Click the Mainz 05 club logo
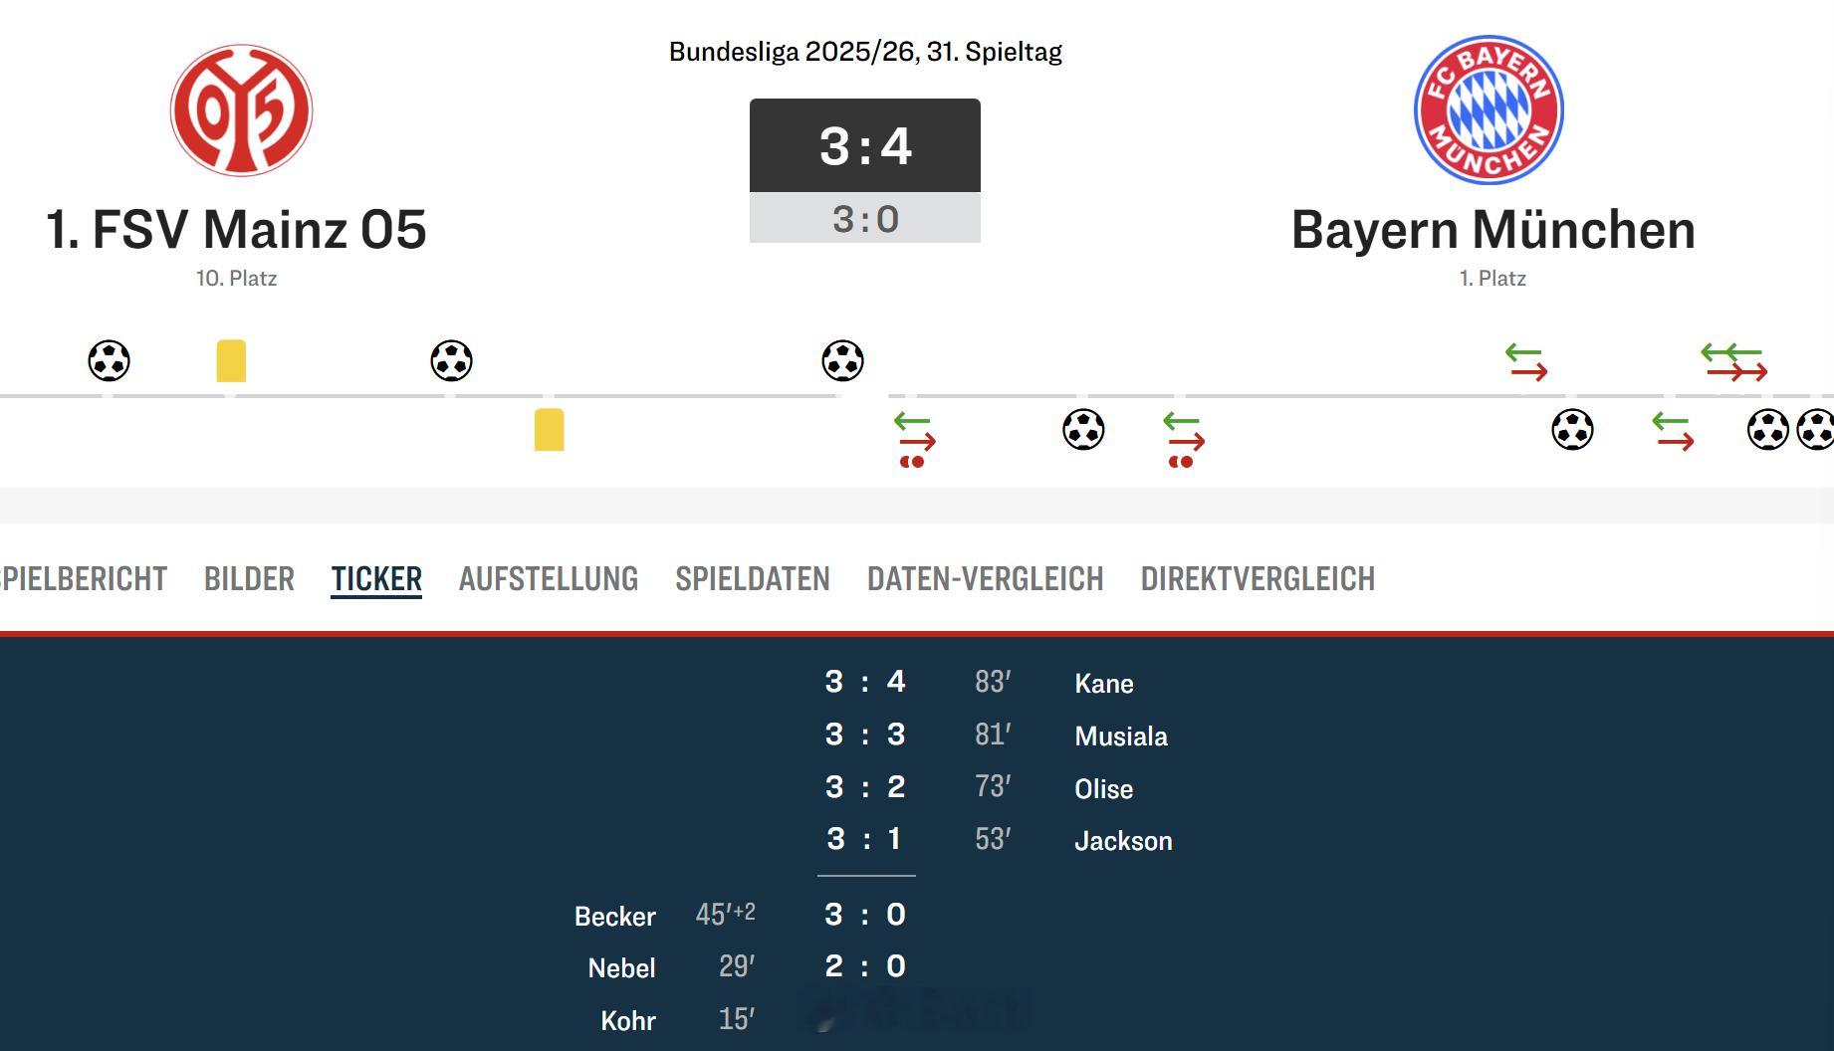This screenshot has width=1834, height=1051. coord(241,110)
